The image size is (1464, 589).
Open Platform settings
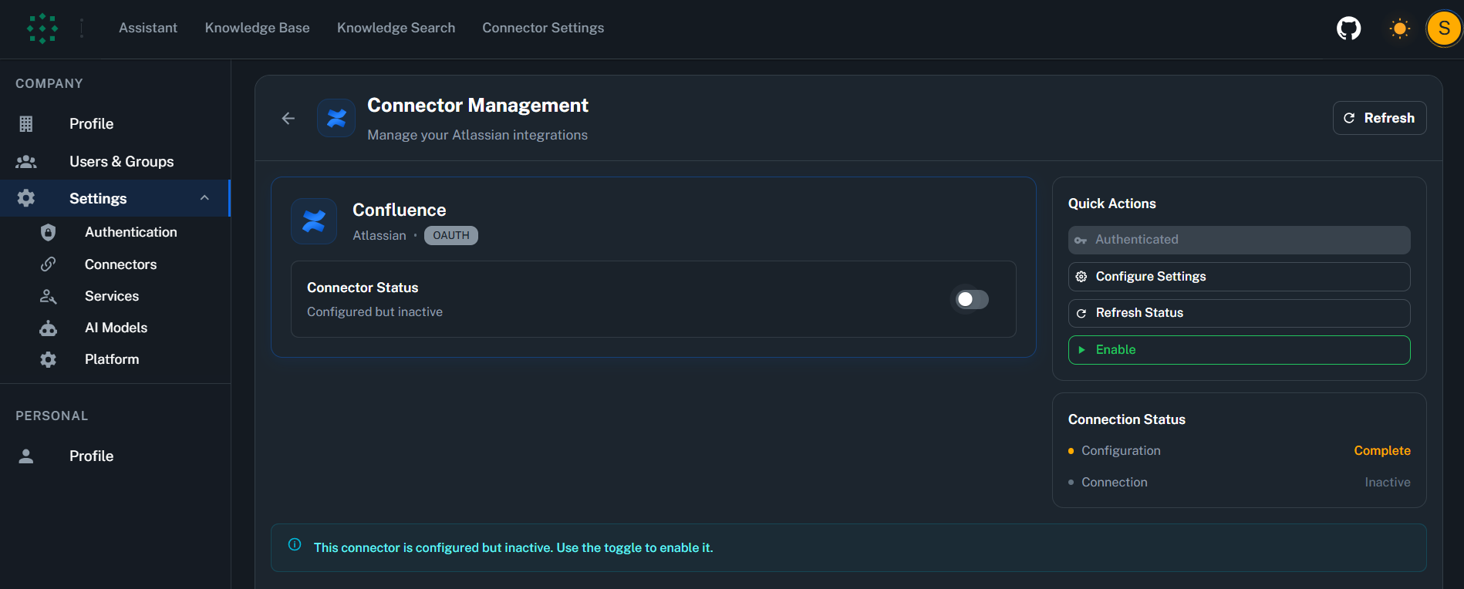coord(115,359)
